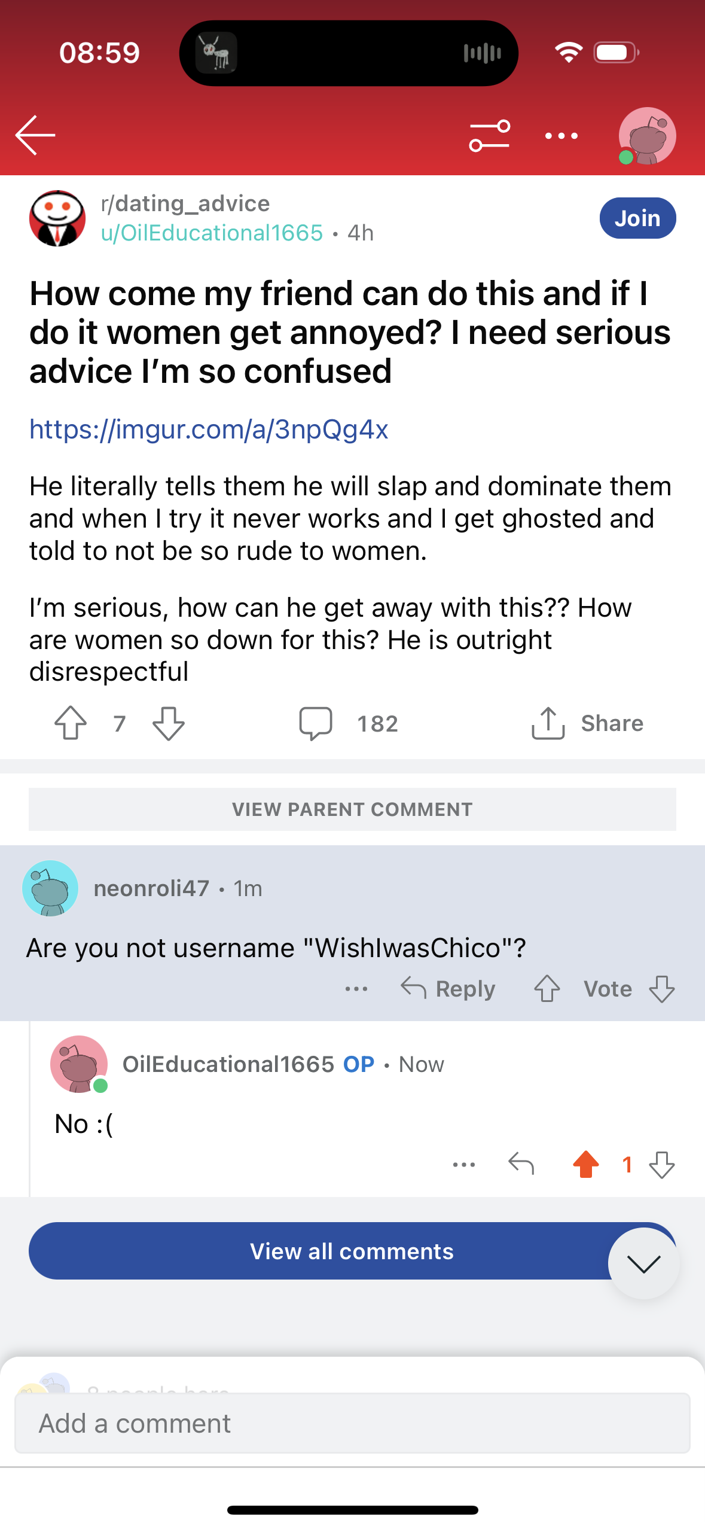Open three-dot menu on neonroli47's comment
The height and width of the screenshot is (1529, 705).
(356, 989)
